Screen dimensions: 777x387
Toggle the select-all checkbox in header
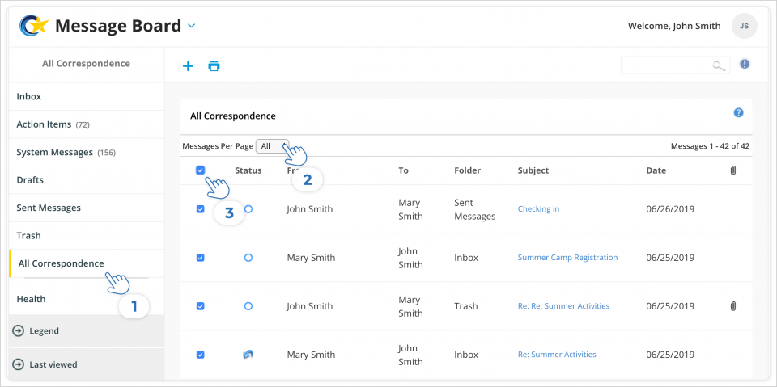point(200,170)
